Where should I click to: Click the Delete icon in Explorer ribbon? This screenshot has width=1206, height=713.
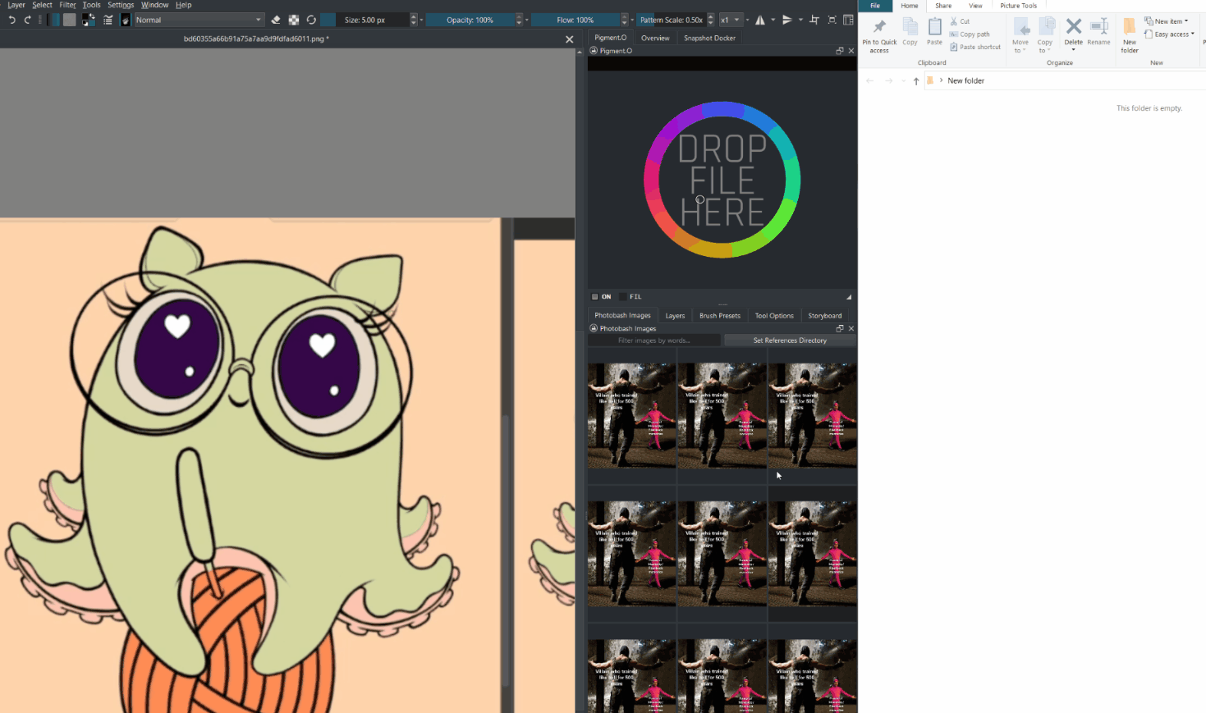pos(1073,31)
